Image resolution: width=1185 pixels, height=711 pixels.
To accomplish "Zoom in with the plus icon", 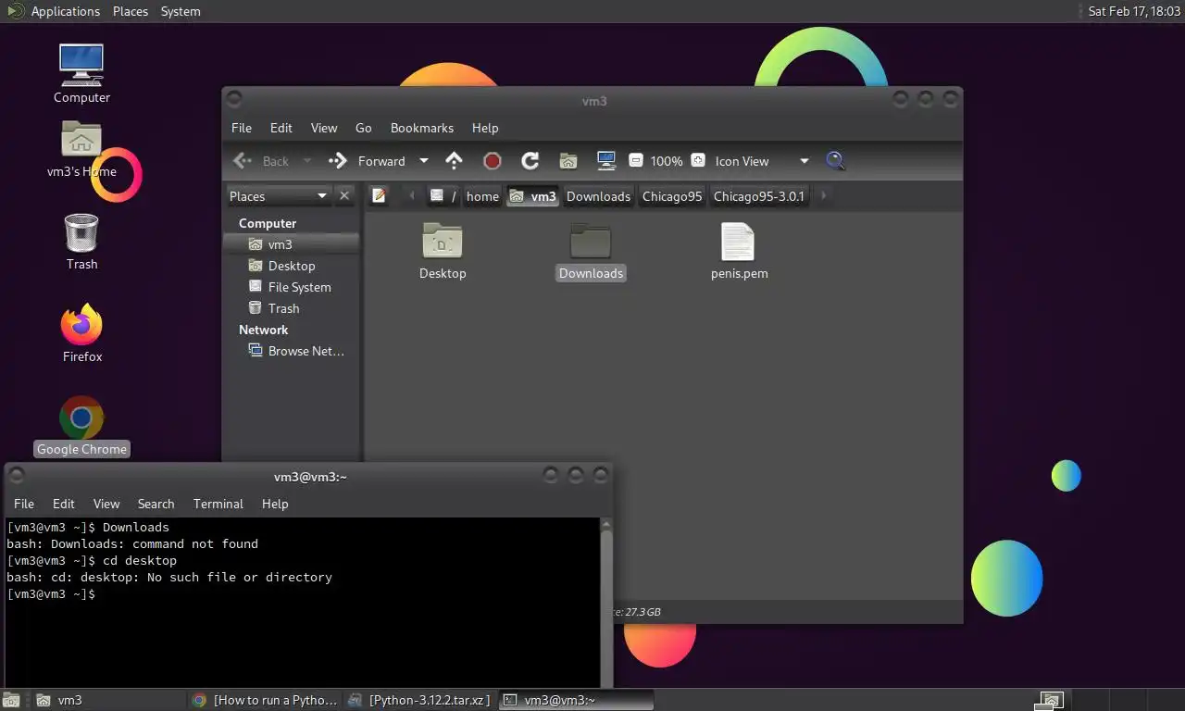I will [x=698, y=161].
